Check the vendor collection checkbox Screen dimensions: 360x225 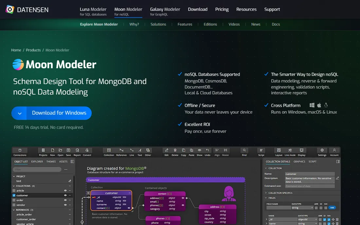pyautogui.click(x=14, y=205)
